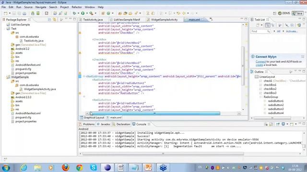Open Skype from the taskbar
Viewport: 307px width, 172px height.
coord(93,168)
